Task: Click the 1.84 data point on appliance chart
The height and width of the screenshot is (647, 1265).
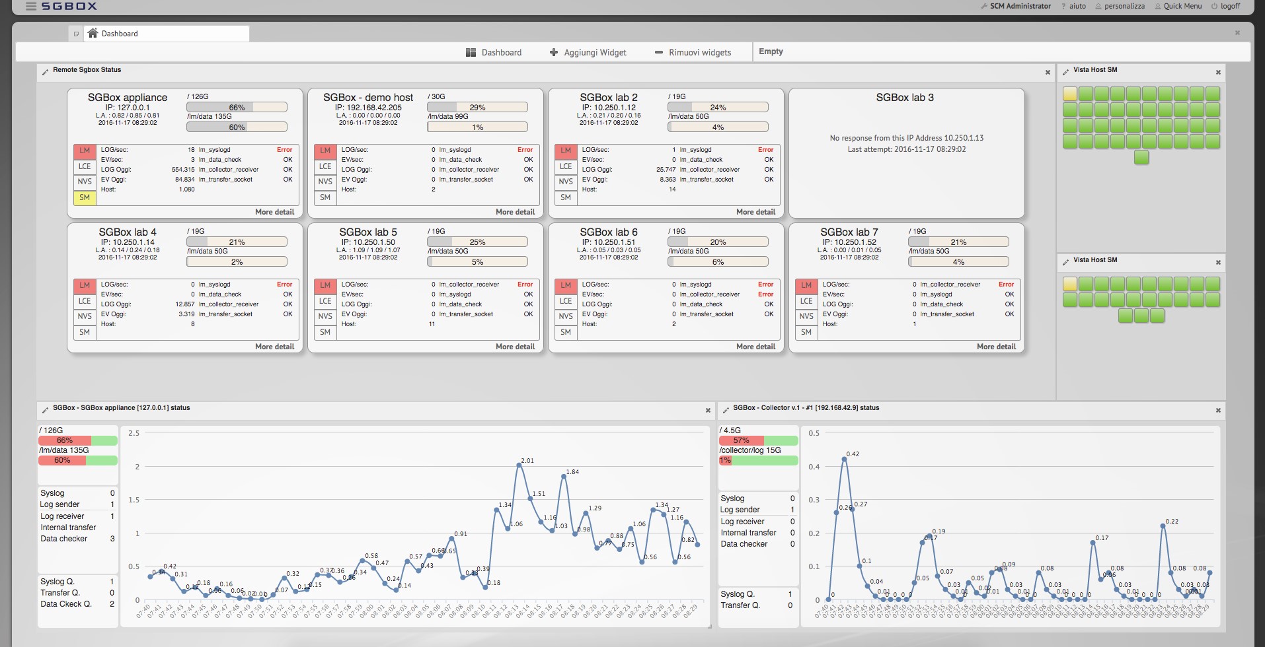Action: click(x=564, y=476)
